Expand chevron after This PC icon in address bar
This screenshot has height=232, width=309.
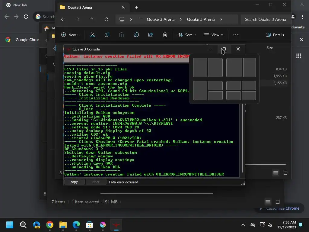131,19
